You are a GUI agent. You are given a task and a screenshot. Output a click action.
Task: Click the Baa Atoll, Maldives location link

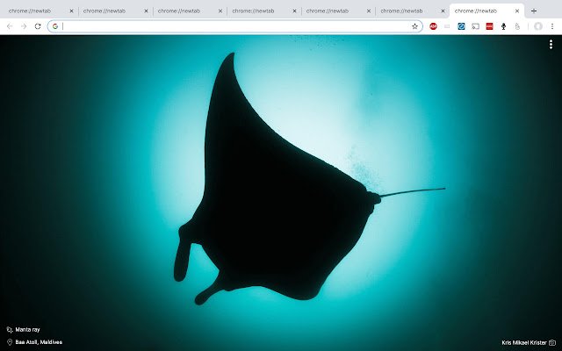pyautogui.click(x=39, y=342)
